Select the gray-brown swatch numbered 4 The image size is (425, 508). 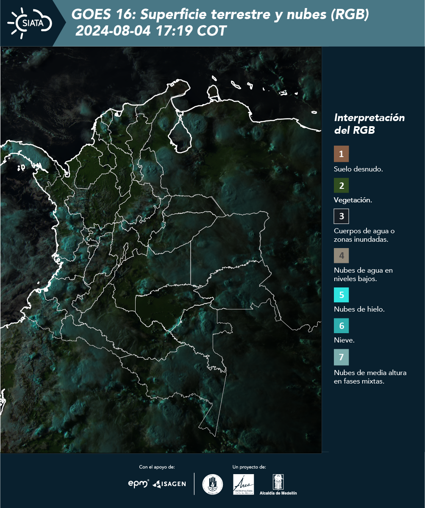(x=341, y=256)
